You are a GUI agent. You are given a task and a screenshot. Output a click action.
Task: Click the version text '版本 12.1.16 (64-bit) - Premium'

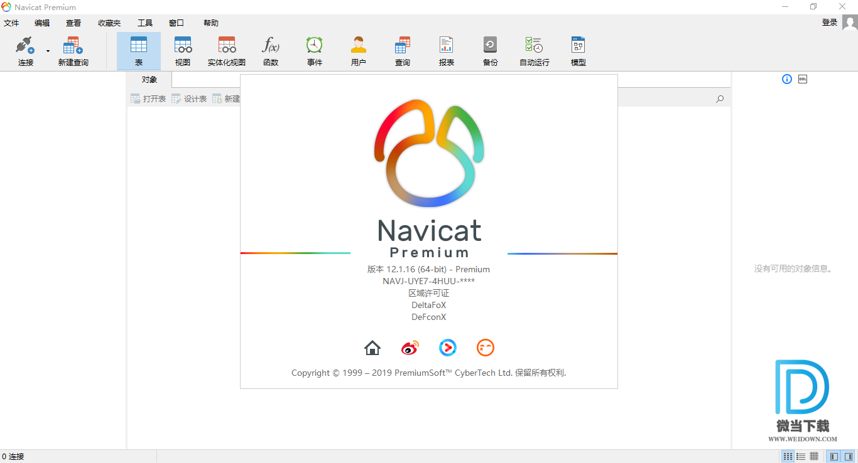[428, 269]
